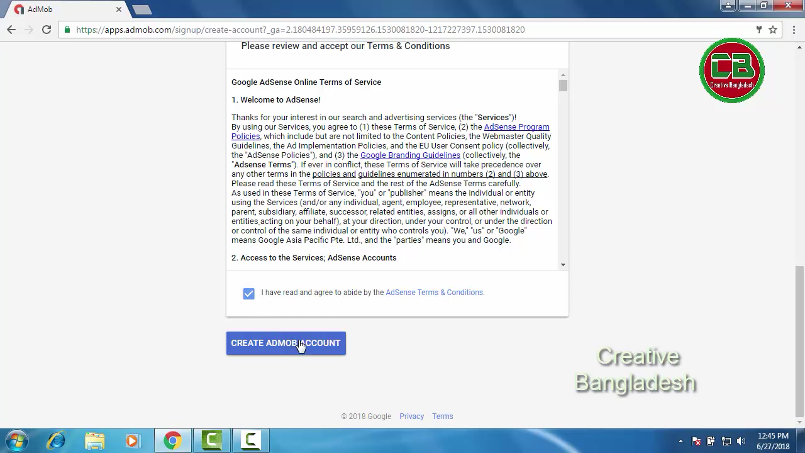
Task: Open Windows Explorer from the taskbar
Action: pos(94,440)
